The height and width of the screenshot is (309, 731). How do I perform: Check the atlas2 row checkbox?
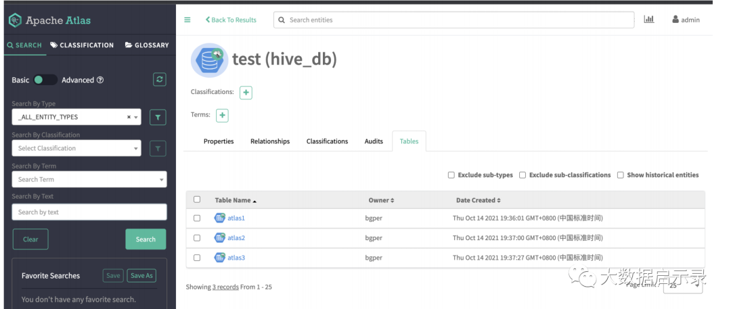pyautogui.click(x=197, y=238)
